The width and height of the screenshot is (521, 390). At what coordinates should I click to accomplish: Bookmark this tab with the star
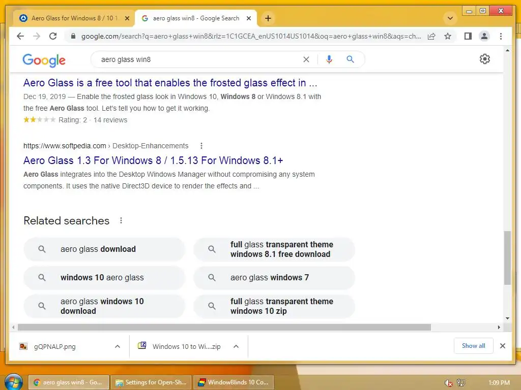click(x=448, y=36)
